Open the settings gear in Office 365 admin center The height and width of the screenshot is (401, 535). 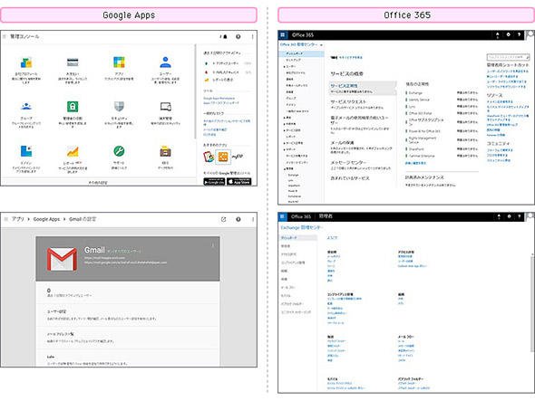(509, 34)
